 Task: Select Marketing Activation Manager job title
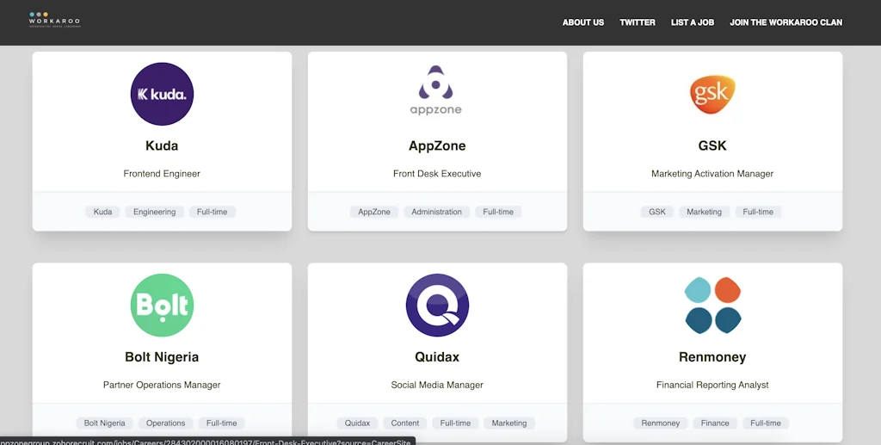tap(712, 174)
